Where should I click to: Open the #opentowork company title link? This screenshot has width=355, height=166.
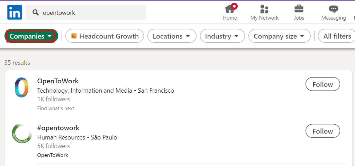58,128
